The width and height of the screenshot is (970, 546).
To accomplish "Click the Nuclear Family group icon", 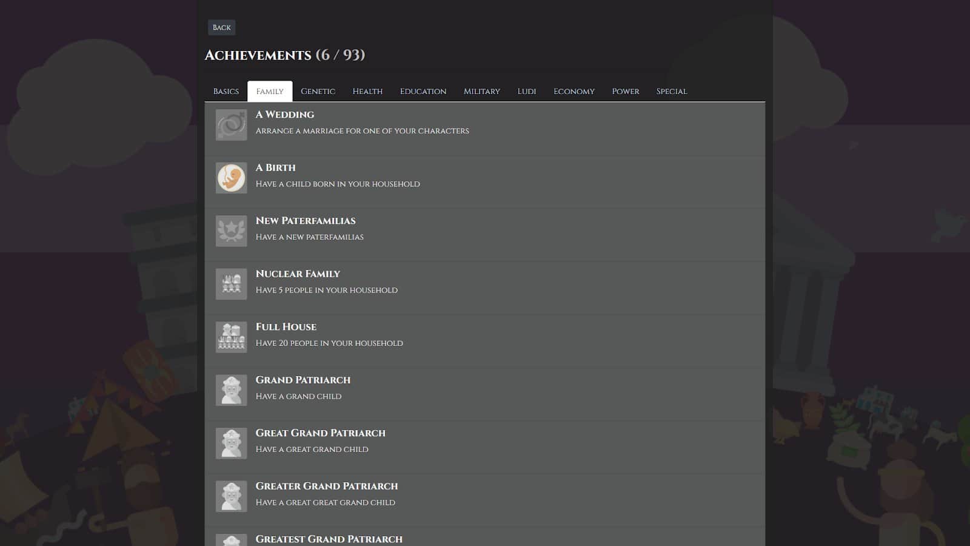I will coord(231,284).
